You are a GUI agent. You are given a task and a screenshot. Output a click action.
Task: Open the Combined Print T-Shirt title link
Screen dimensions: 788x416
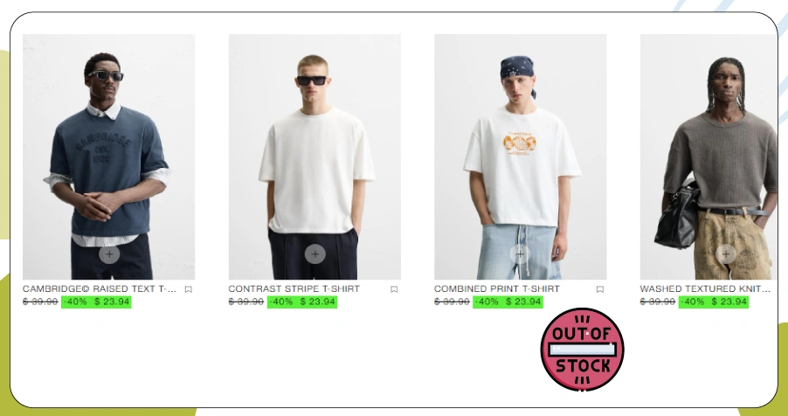click(496, 288)
